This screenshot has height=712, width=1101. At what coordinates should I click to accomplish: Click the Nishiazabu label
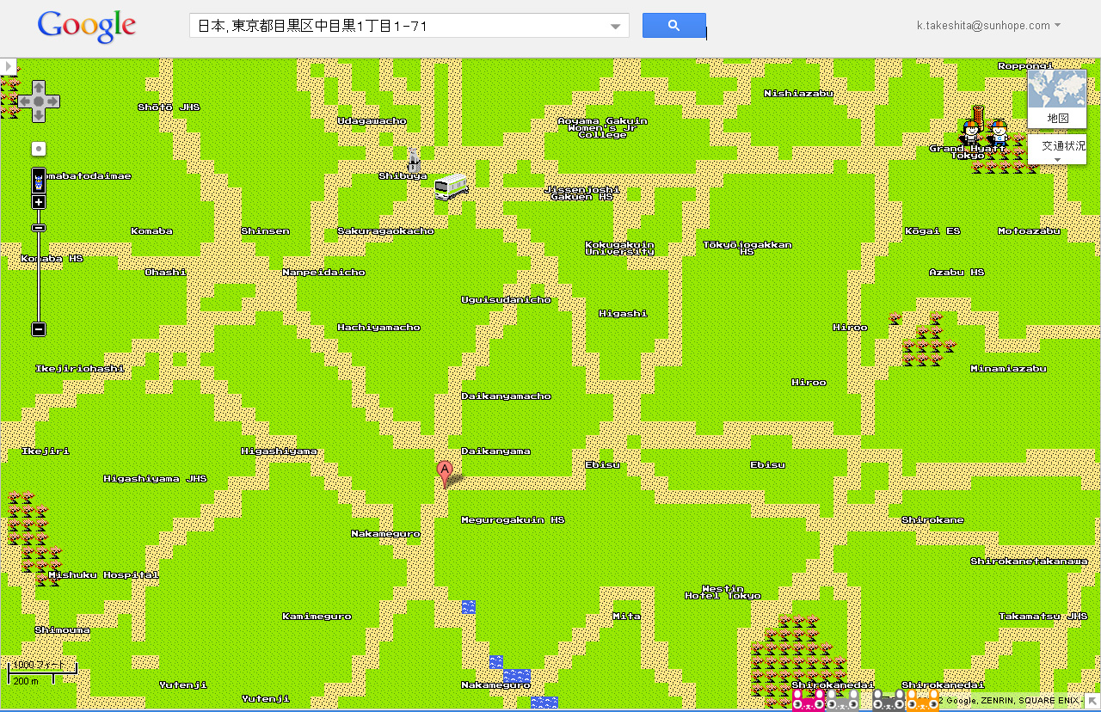click(798, 94)
